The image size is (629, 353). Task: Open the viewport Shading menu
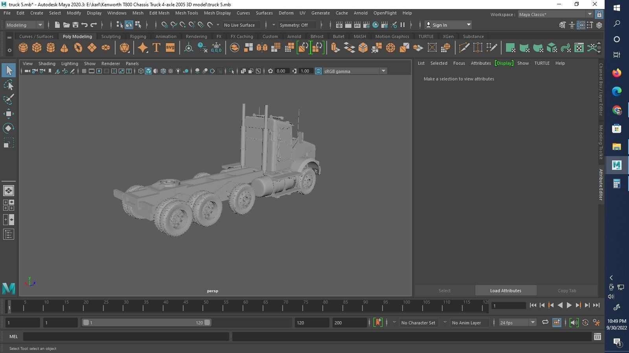pos(47,64)
